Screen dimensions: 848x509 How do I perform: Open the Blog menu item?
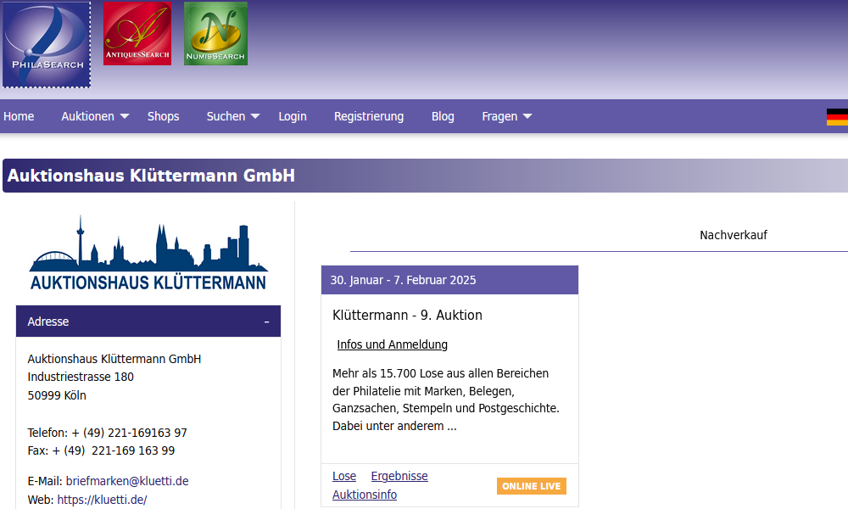click(443, 116)
